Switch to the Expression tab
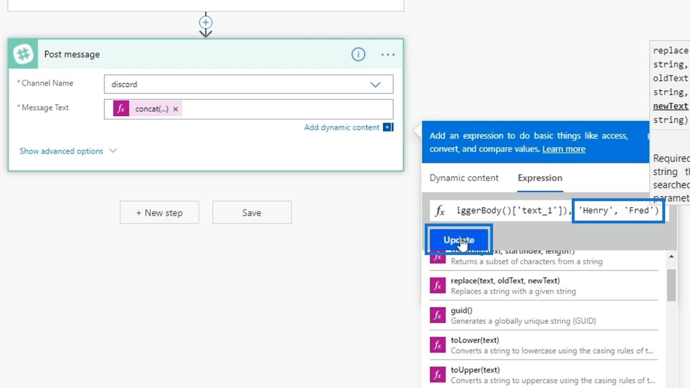This screenshot has height=388, width=690. click(540, 178)
